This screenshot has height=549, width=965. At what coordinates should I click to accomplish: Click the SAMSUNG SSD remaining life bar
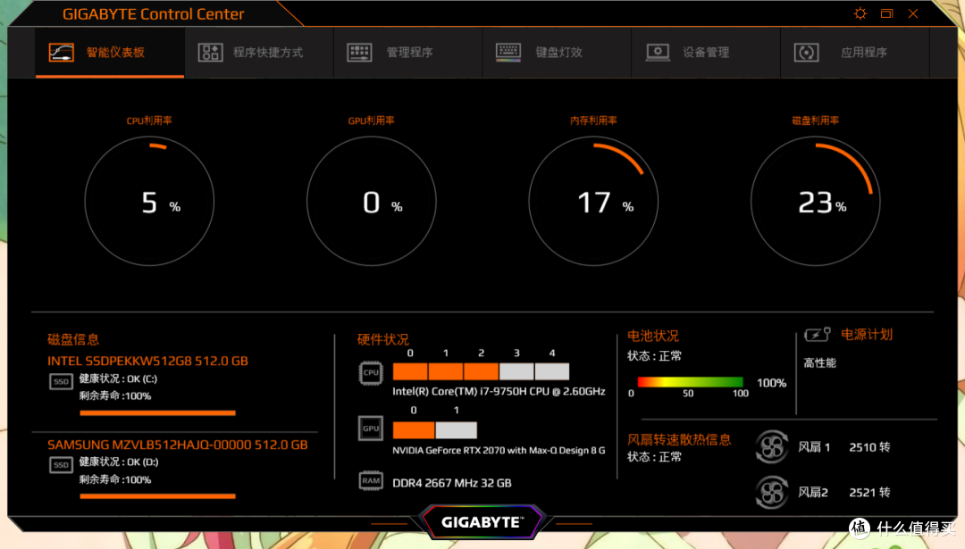pos(157,496)
